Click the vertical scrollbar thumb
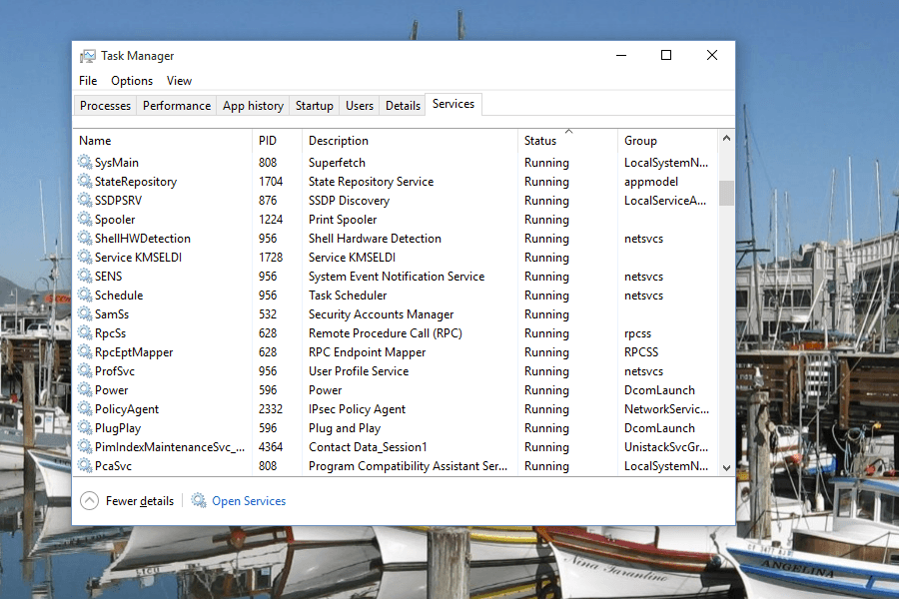Image resolution: width=899 pixels, height=599 pixels. pyautogui.click(x=726, y=193)
